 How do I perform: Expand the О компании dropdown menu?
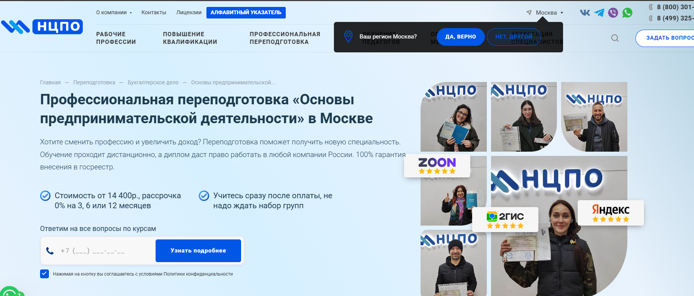pos(114,12)
